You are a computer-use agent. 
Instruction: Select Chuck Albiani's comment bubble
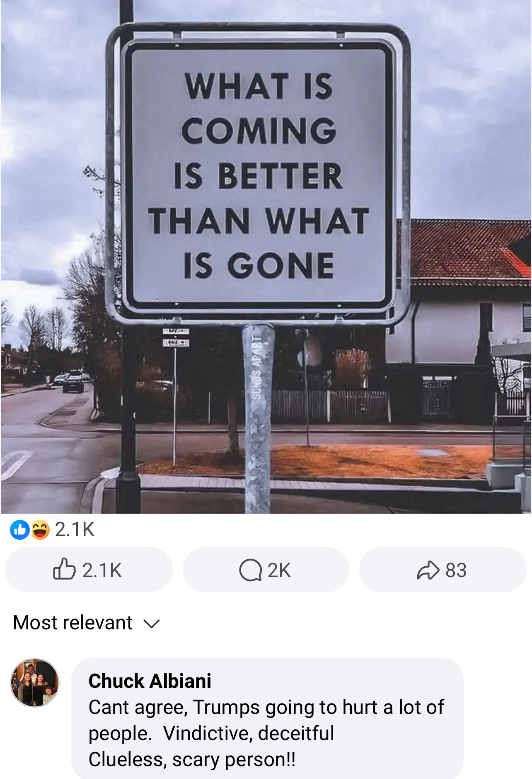click(x=267, y=718)
